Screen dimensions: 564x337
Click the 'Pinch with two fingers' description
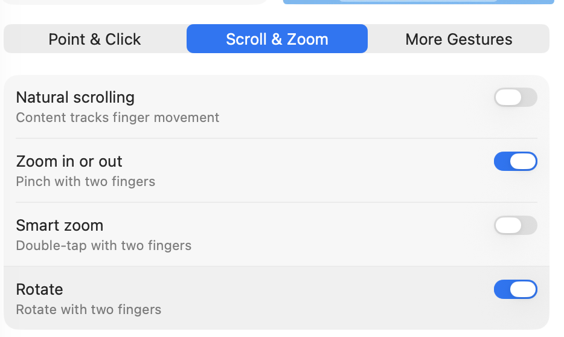coord(85,181)
